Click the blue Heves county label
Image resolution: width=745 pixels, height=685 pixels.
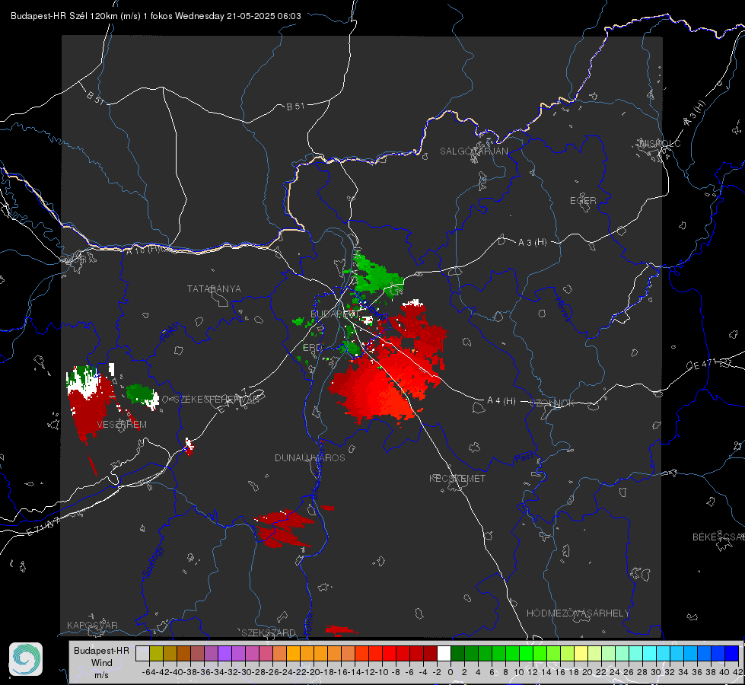click(x=562, y=308)
